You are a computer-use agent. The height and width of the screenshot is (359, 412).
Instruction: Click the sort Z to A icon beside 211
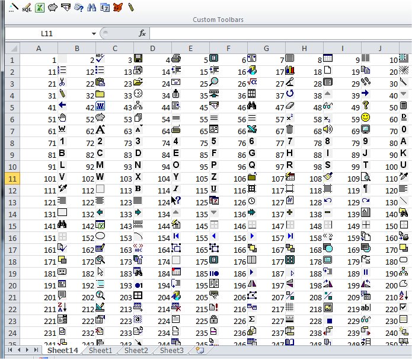(62, 307)
